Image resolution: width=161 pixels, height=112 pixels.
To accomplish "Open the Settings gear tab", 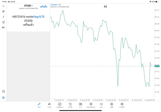I will 122,105.
